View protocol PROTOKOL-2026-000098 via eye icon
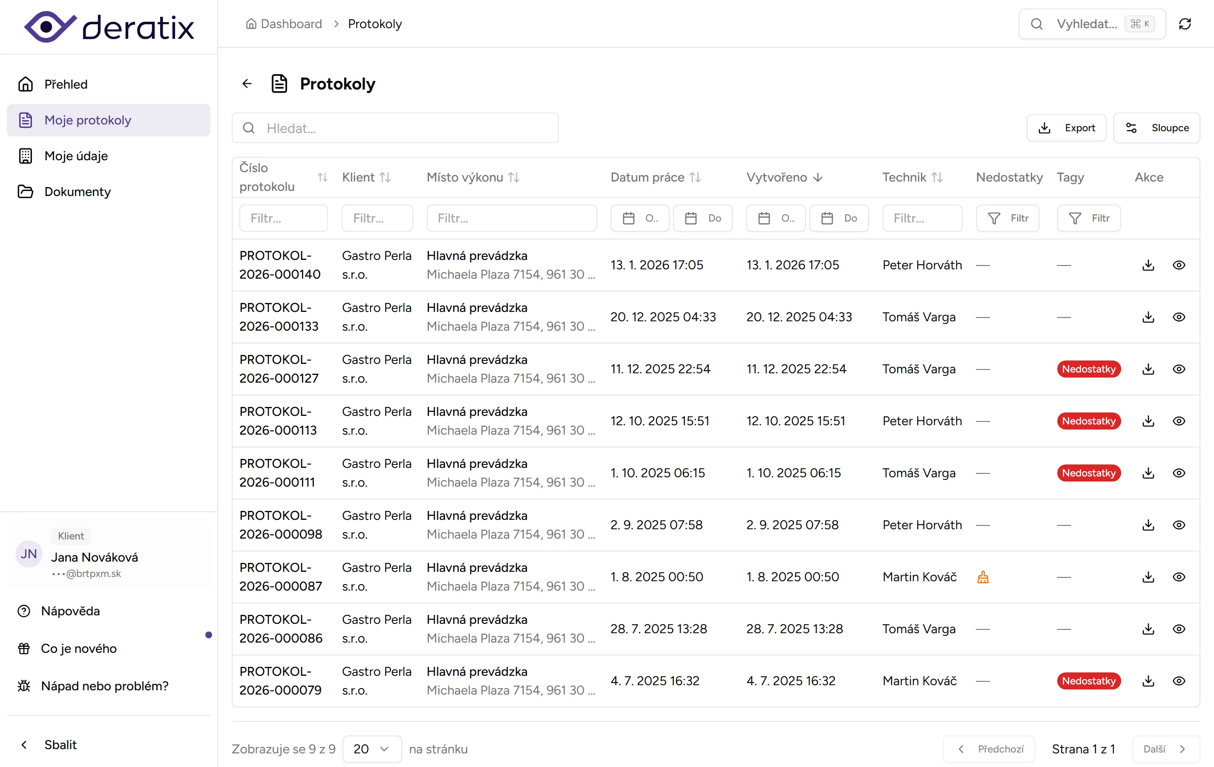The image size is (1214, 767). 1179,525
